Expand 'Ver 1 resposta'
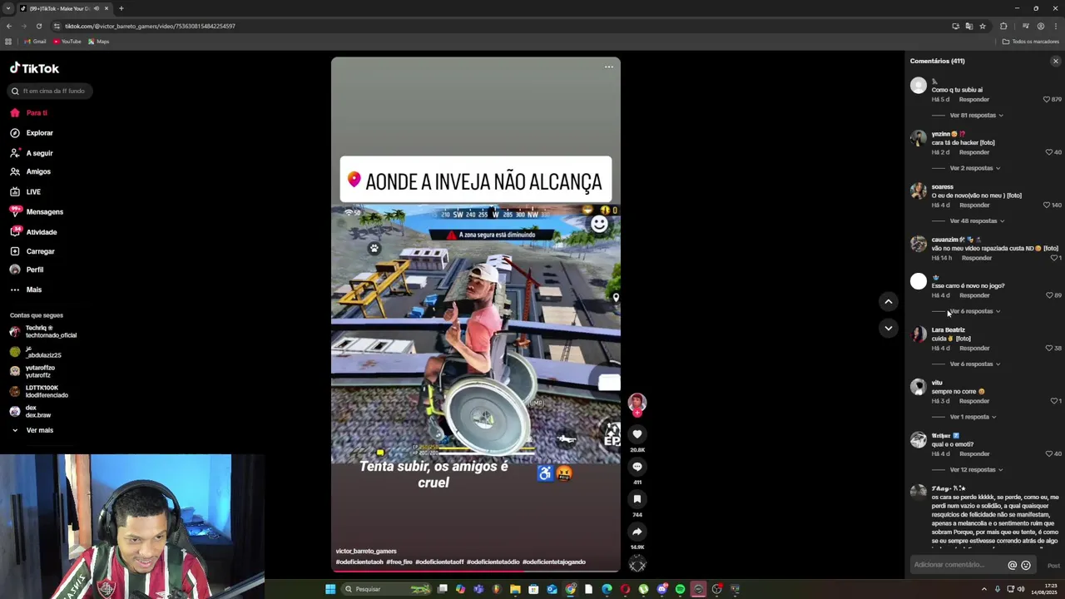The width and height of the screenshot is (1065, 599). tap(973, 417)
